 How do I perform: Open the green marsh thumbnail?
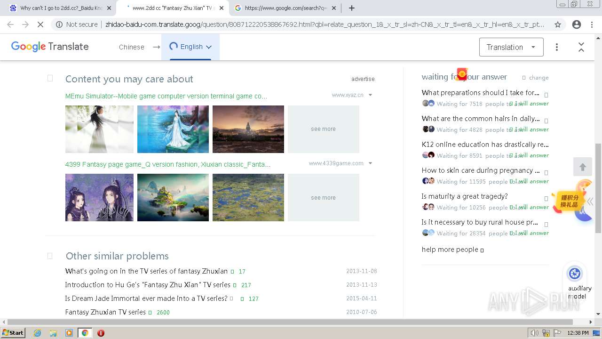[248, 198]
